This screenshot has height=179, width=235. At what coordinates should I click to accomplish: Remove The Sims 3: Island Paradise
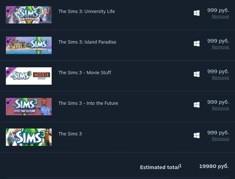pos(220,47)
